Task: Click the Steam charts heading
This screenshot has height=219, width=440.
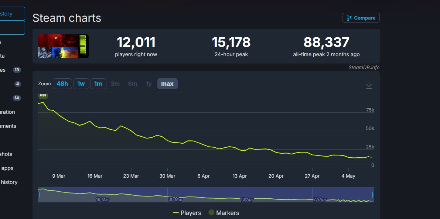Action: click(x=67, y=18)
